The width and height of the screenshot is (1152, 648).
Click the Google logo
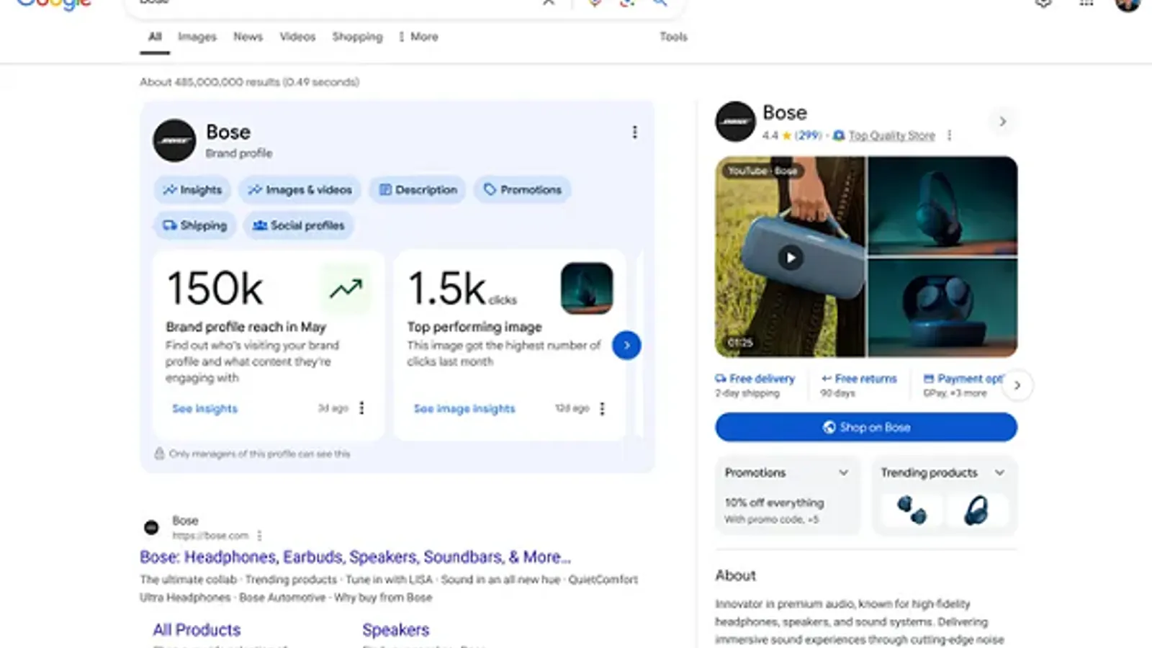54,4
